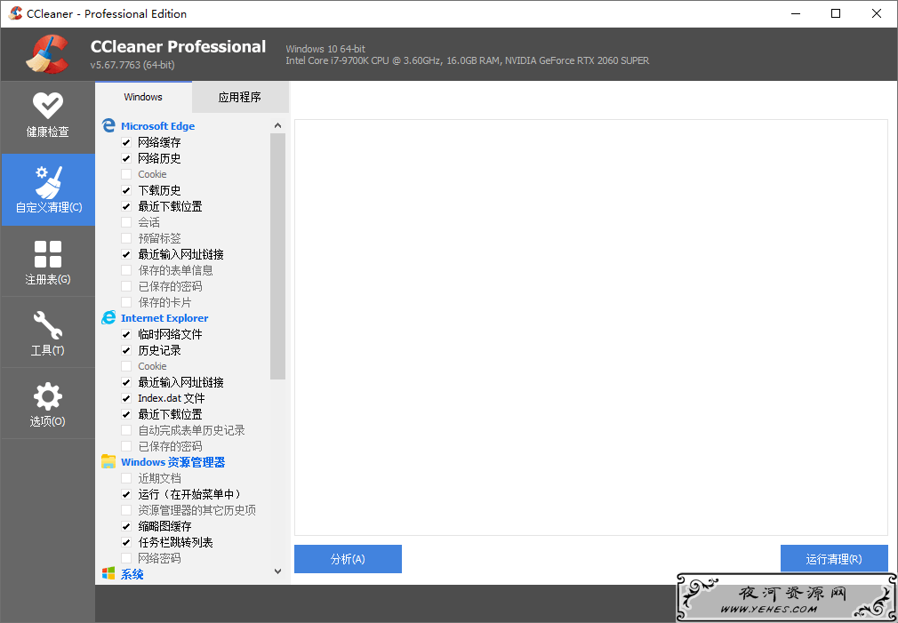Enable the 保存的表单信息 checkbox
This screenshot has height=623, width=898.
tap(126, 270)
